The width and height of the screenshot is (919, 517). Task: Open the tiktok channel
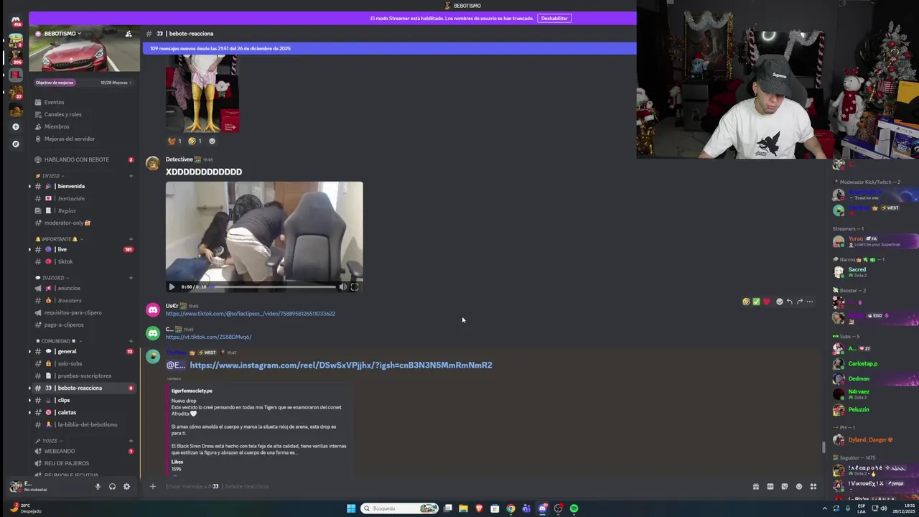pos(84,261)
